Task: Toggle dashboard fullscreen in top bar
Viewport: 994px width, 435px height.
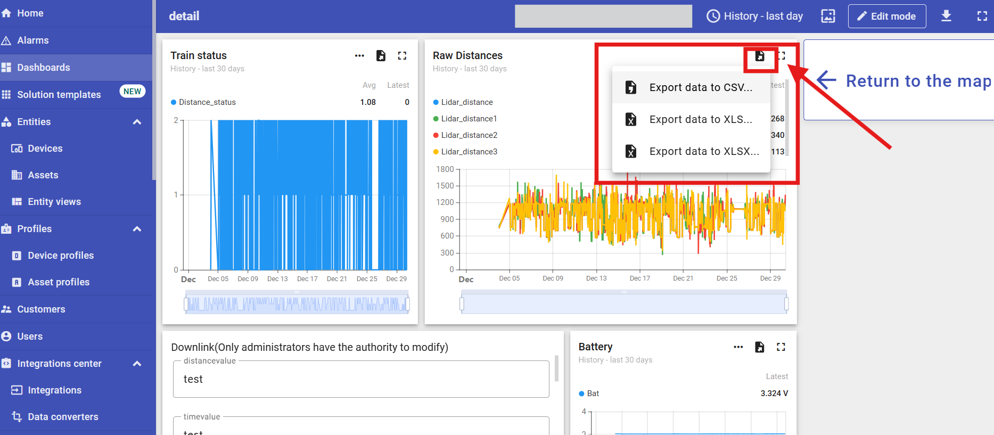Action: 982,16
